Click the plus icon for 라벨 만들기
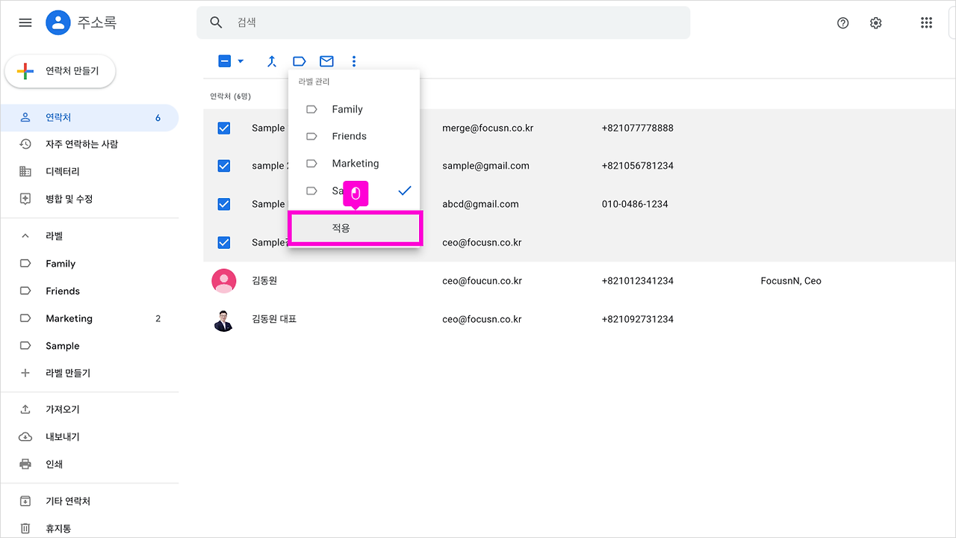The height and width of the screenshot is (538, 956). click(25, 373)
